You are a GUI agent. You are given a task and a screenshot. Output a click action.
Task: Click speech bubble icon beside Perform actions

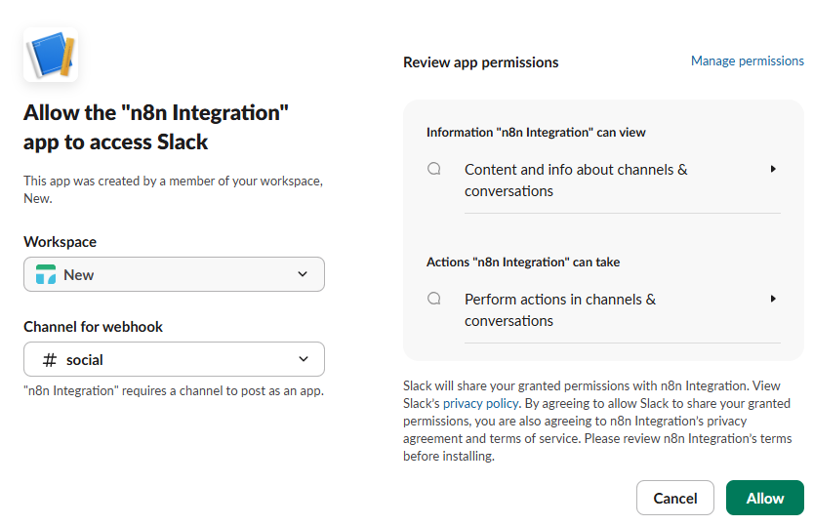(x=434, y=299)
